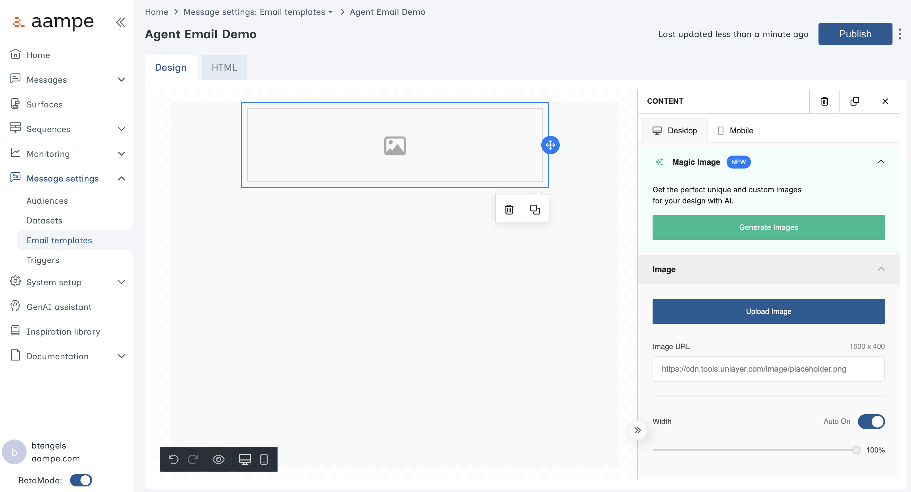Open the Home sidebar icon

[x=15, y=54]
